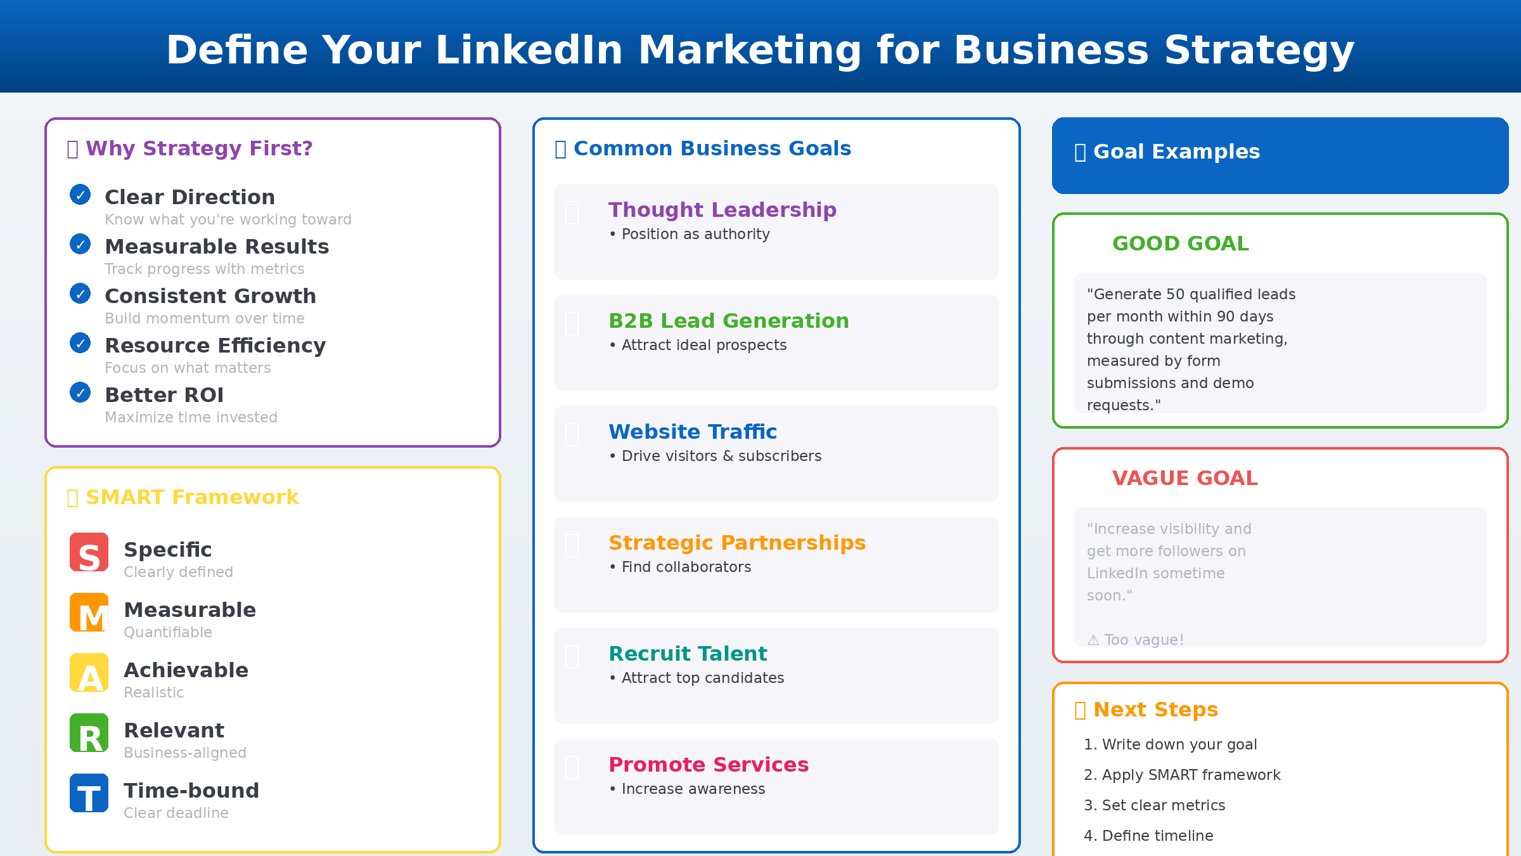Image resolution: width=1521 pixels, height=856 pixels.
Task: Click the warning icon before Too vague
Action: [x=1093, y=640]
